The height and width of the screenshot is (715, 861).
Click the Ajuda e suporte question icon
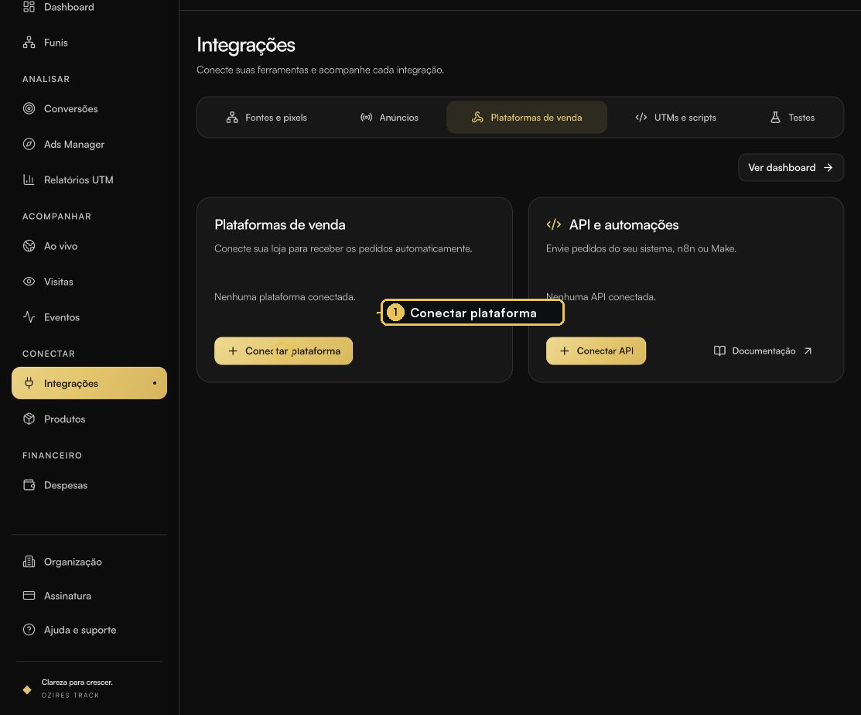(29, 629)
